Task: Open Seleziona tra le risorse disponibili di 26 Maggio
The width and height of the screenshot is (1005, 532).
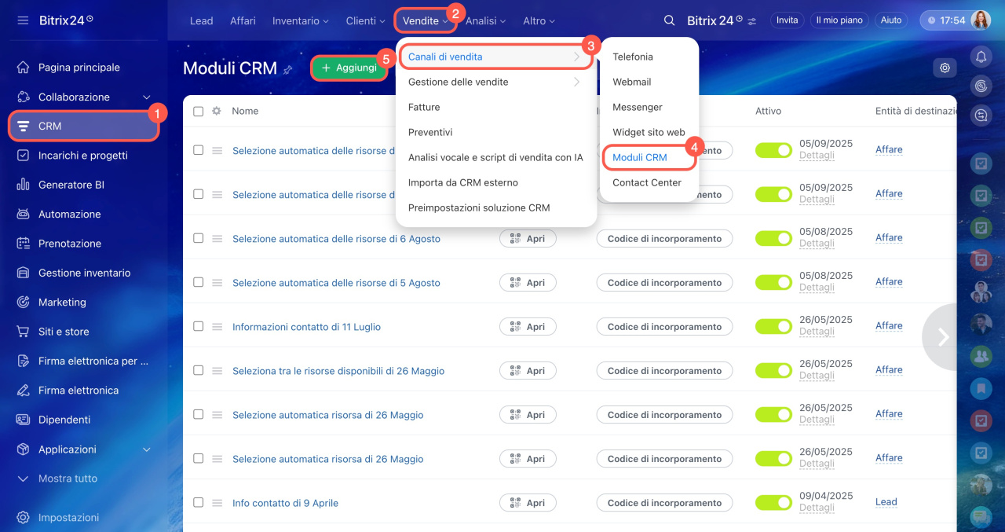Action: pos(327,371)
